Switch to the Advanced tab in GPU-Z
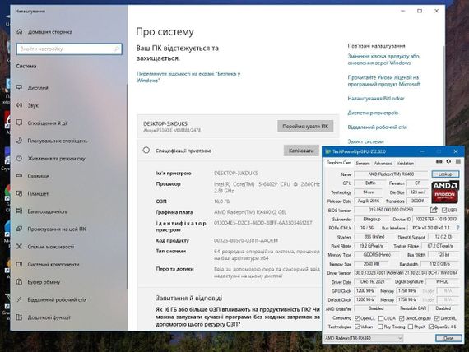 [383, 164]
